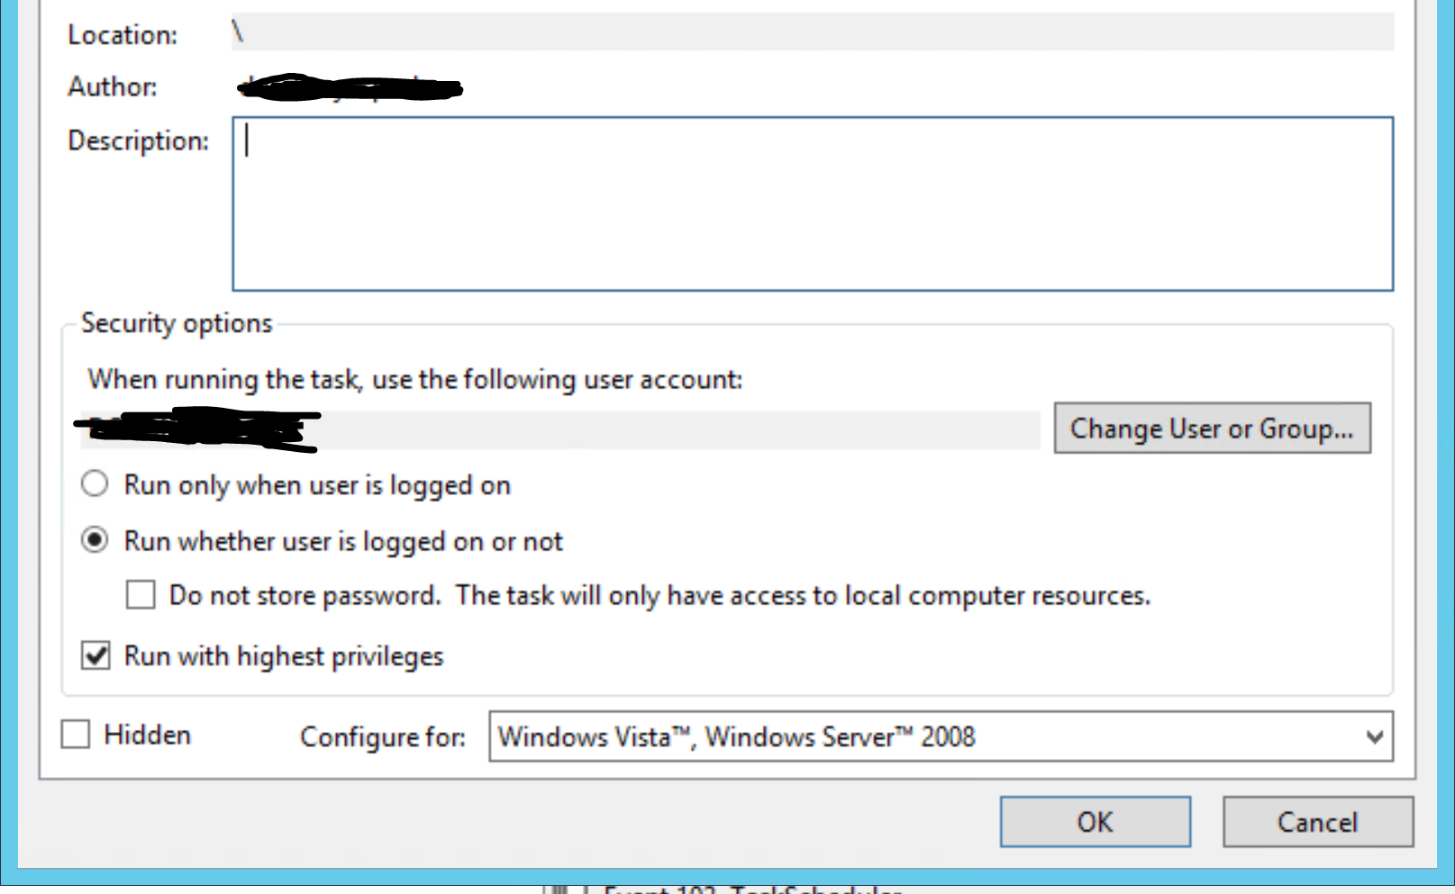Screen dimensions: 1455x894
Task: Click the Configure for: label
Action: coord(383,737)
